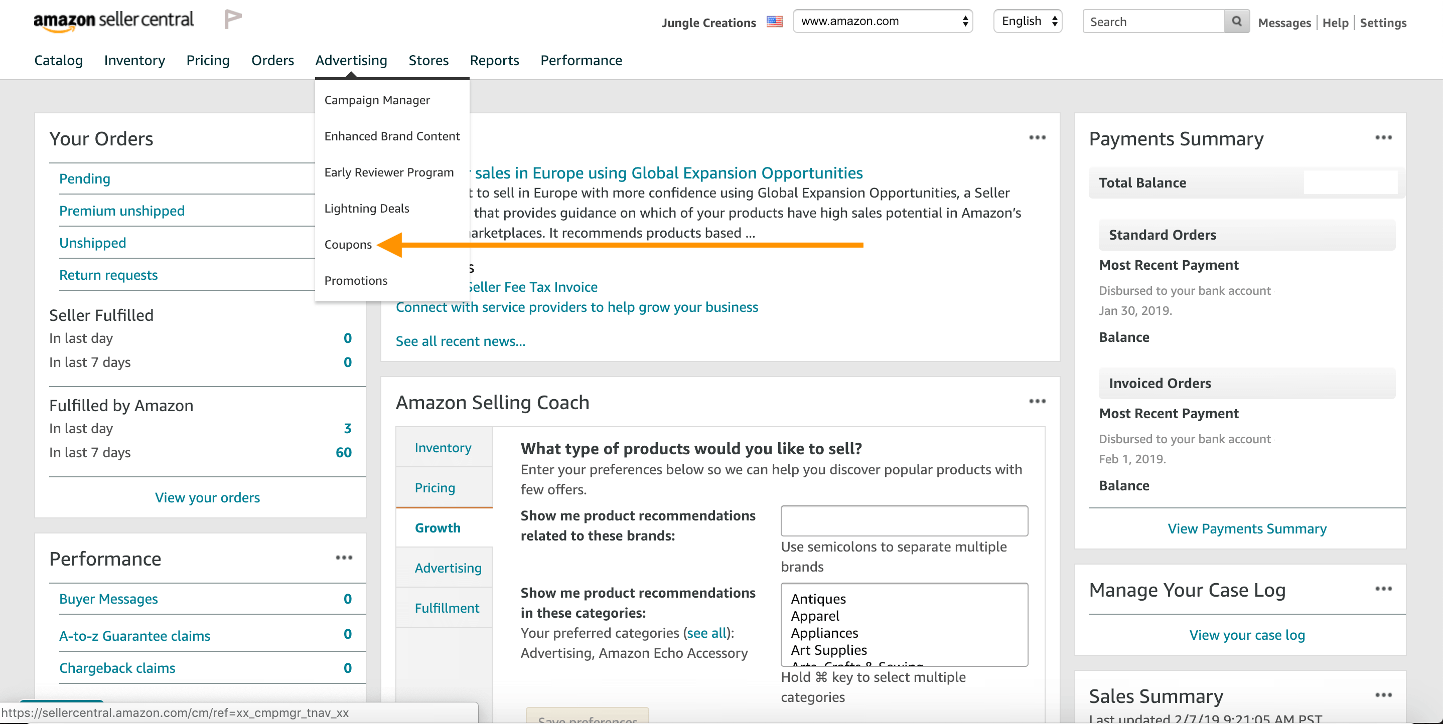Switch to Pricing tab in Selling Coach

click(444, 488)
